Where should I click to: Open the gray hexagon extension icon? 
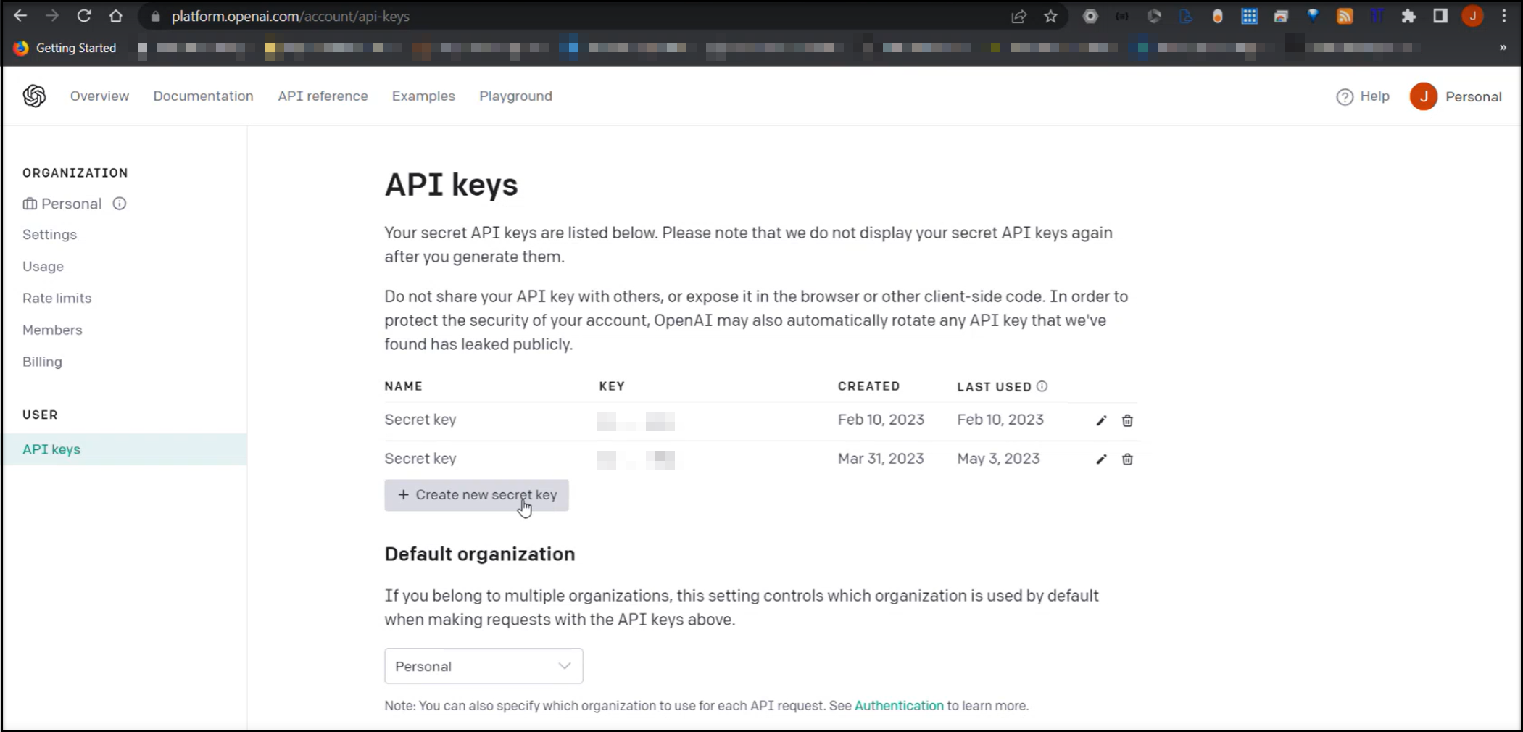point(1090,16)
